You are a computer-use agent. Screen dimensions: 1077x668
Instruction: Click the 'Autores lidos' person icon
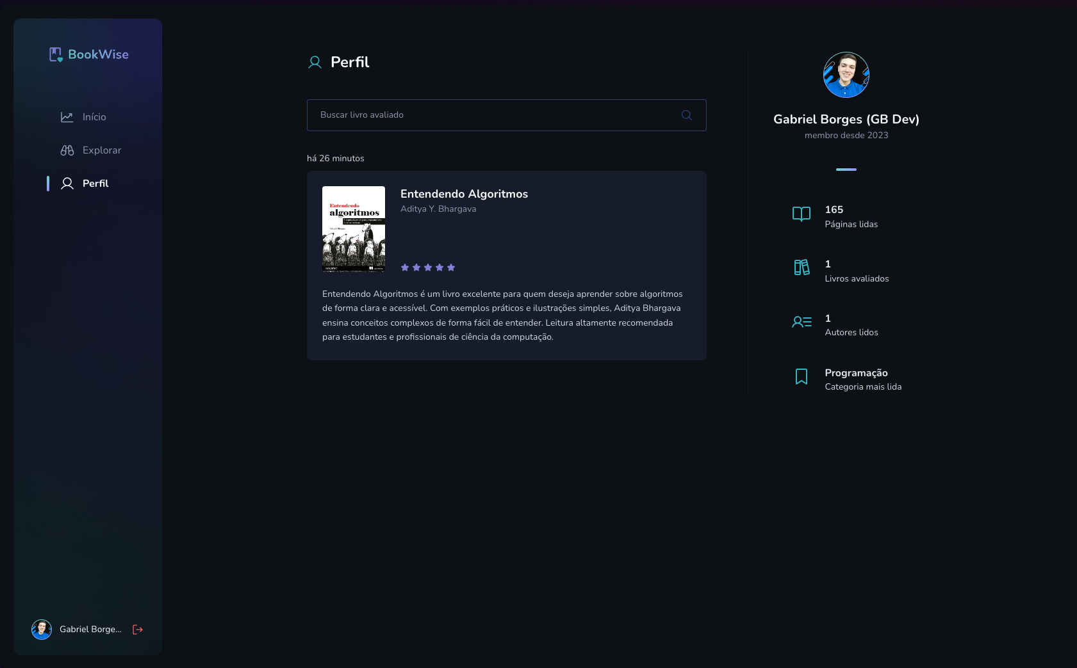point(801,322)
